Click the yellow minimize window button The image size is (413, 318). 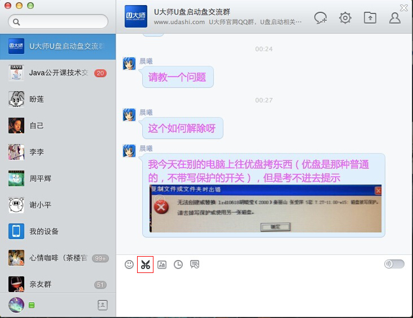click(19, 6)
